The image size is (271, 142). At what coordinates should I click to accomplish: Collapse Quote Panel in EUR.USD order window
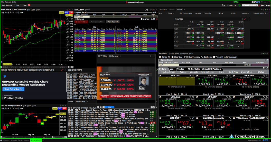tap(75, 12)
